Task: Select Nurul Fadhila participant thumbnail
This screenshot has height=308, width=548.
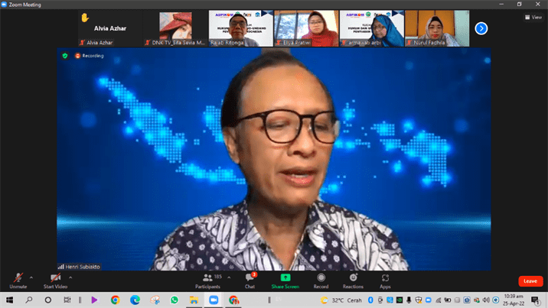Action: 437,28
